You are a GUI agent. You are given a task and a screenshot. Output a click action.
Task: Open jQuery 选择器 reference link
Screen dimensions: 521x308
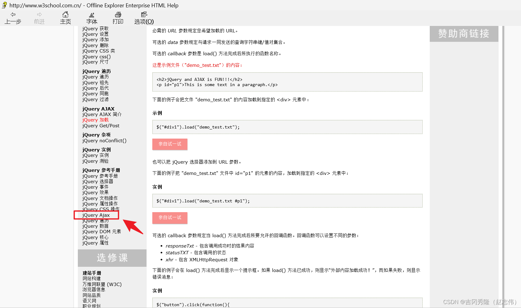(98, 182)
